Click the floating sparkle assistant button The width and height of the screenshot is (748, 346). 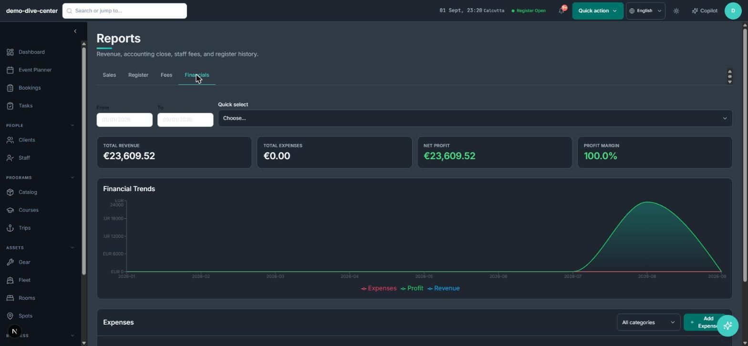point(727,326)
